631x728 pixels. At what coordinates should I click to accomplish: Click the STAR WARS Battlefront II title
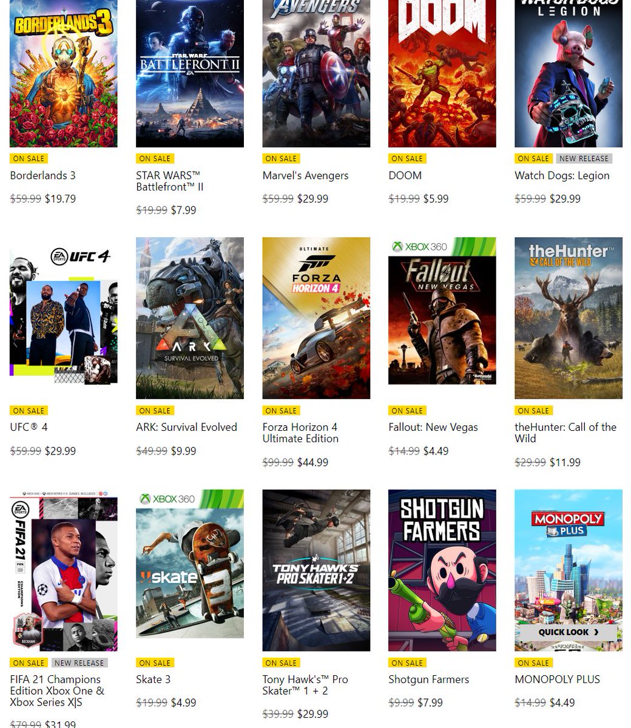point(170,181)
